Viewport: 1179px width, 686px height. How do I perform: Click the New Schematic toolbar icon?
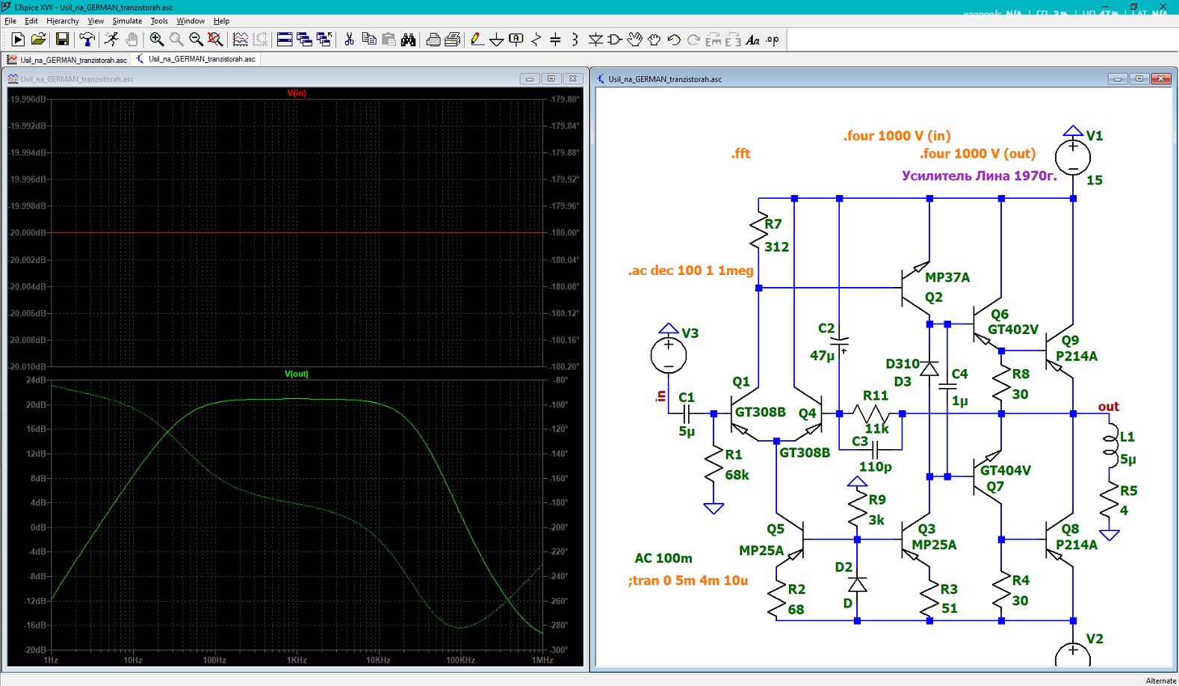pos(19,40)
